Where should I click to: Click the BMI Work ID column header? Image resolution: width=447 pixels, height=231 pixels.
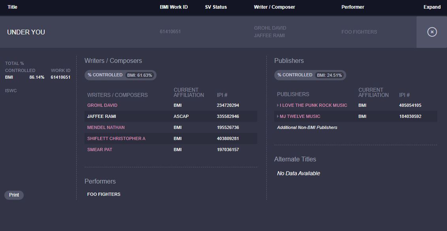click(174, 7)
